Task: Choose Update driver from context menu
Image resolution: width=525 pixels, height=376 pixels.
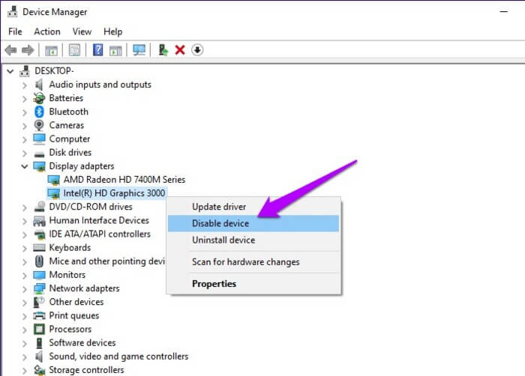Action: click(x=253, y=207)
